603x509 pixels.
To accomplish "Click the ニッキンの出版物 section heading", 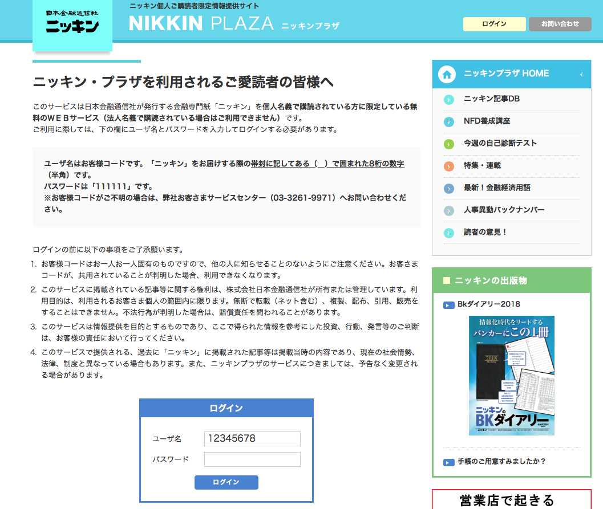I will (491, 281).
